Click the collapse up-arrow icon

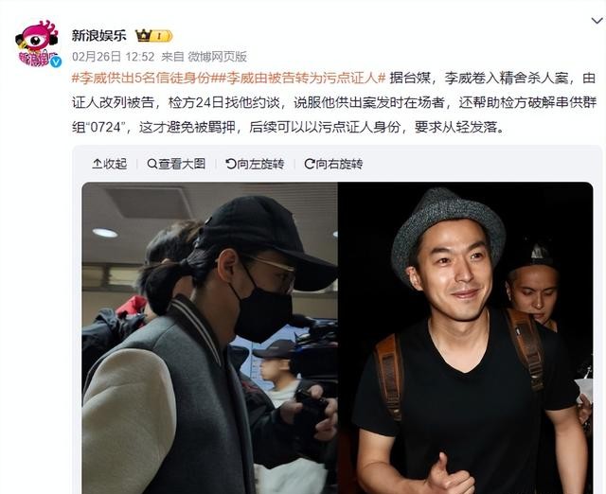97,164
